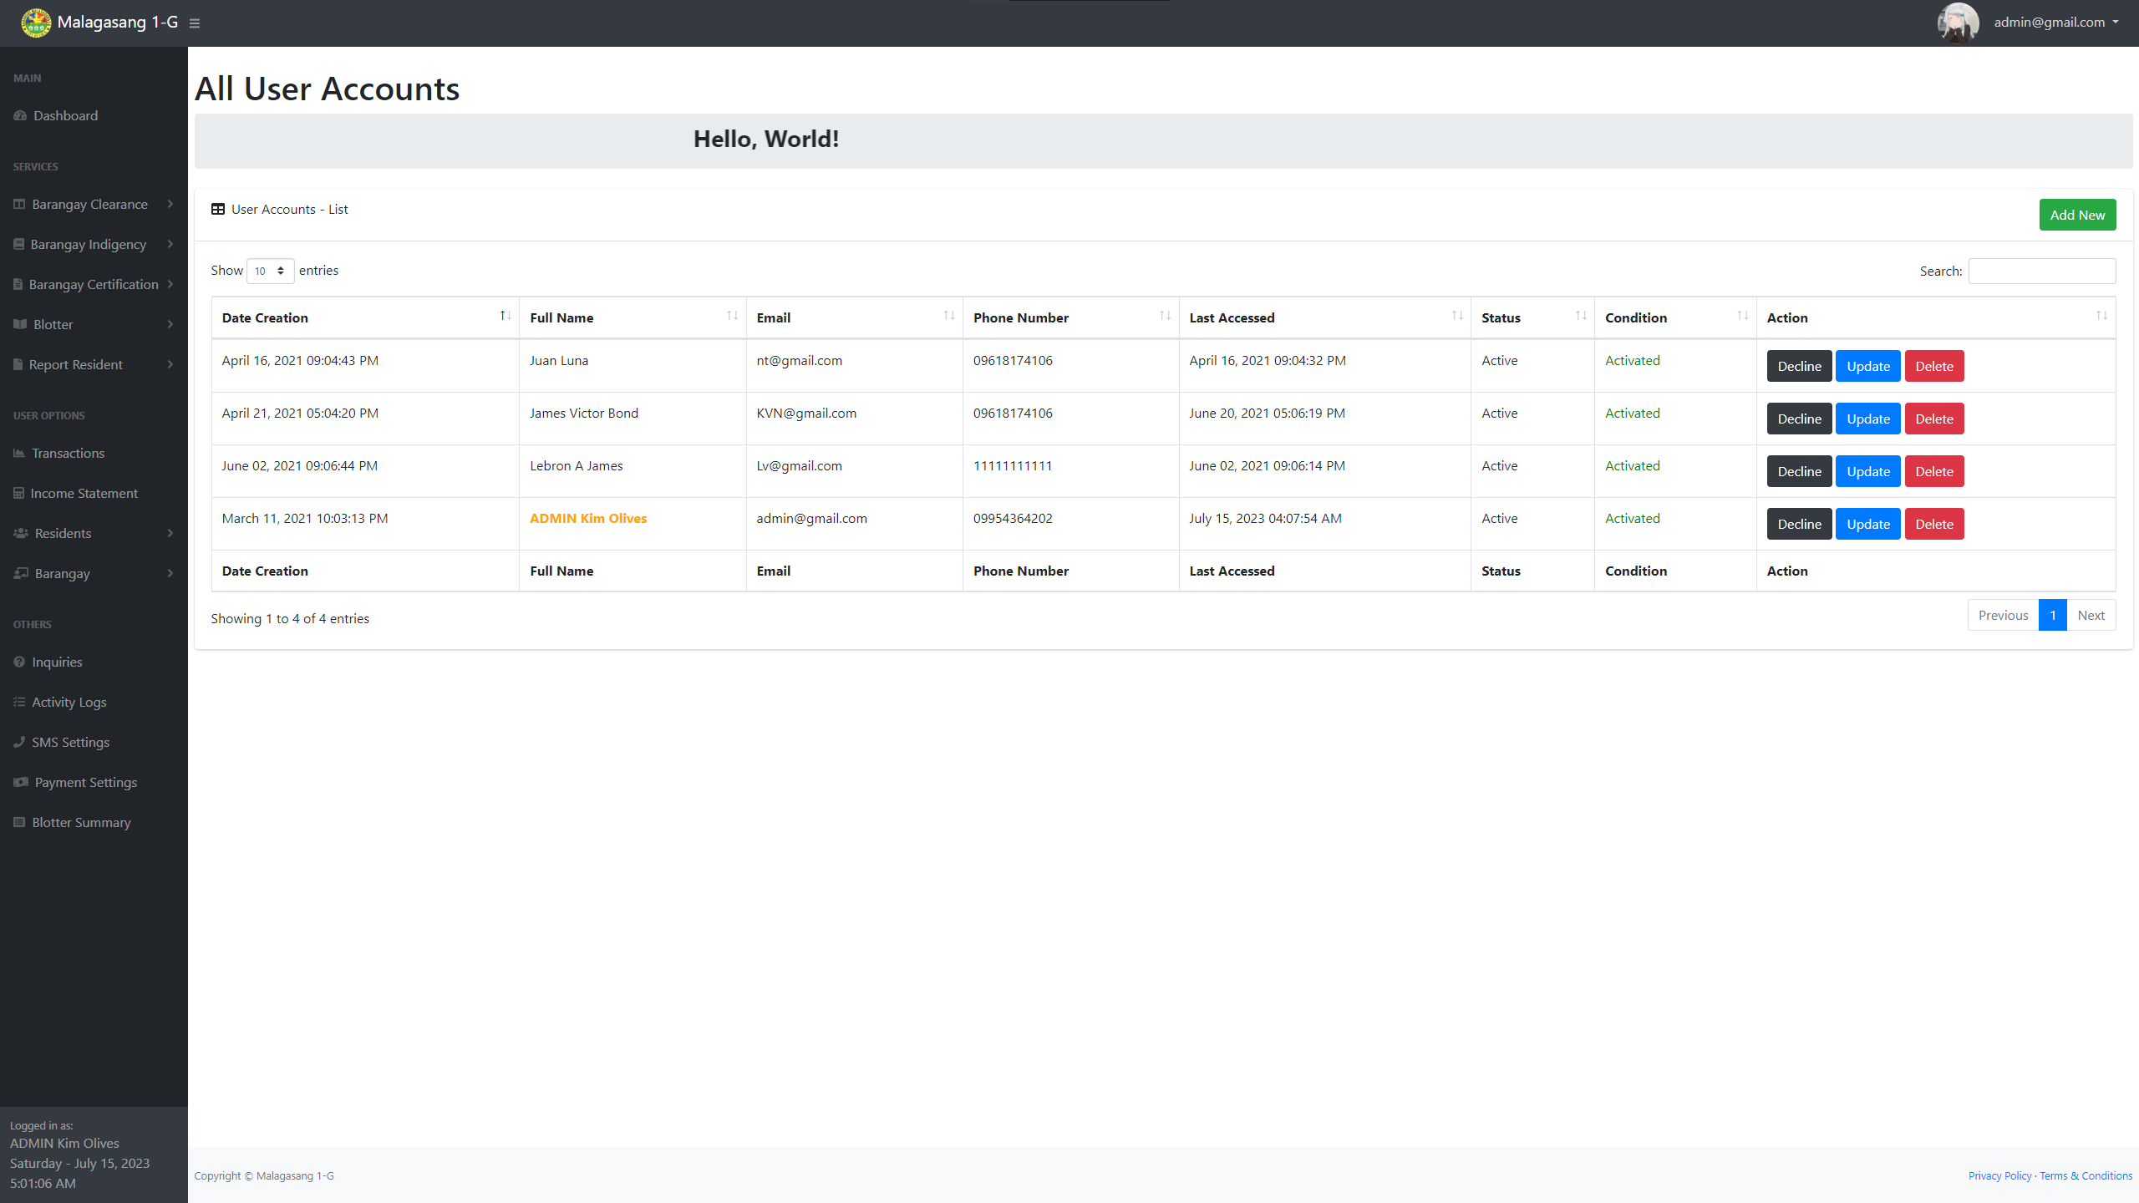Click inside the Search field
The image size is (2139, 1203).
click(2042, 271)
